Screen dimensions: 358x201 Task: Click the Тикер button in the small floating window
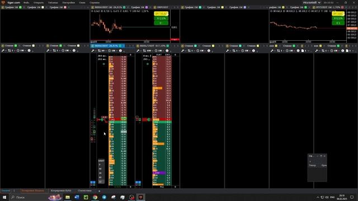[312, 165]
